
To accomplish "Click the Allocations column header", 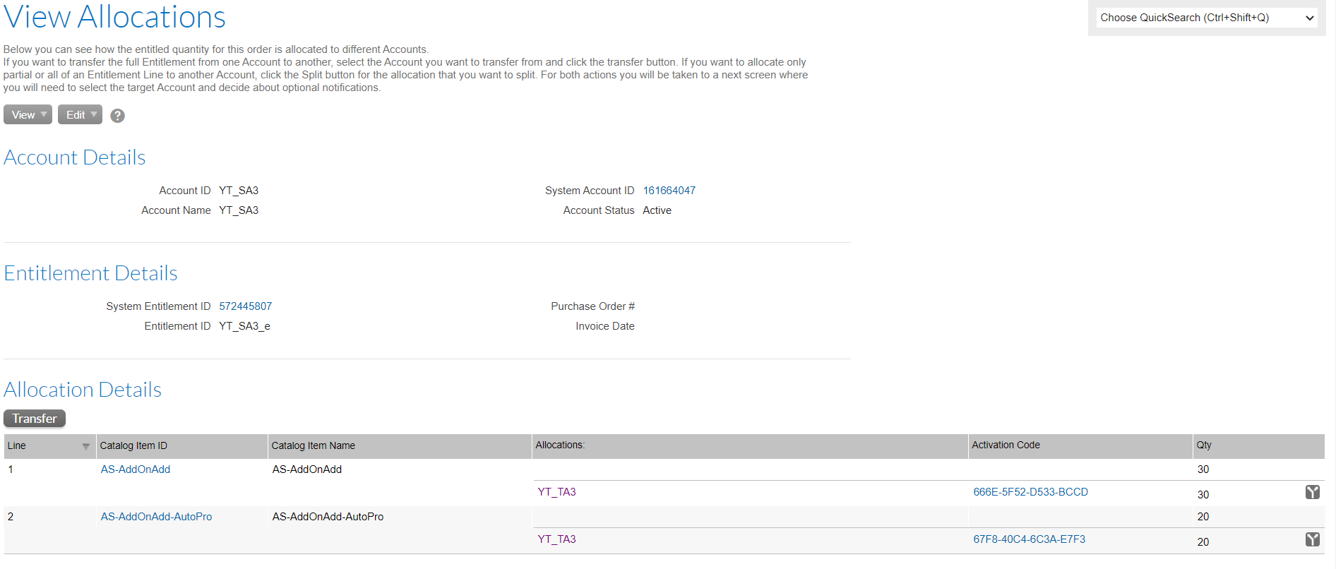I will [x=750, y=446].
